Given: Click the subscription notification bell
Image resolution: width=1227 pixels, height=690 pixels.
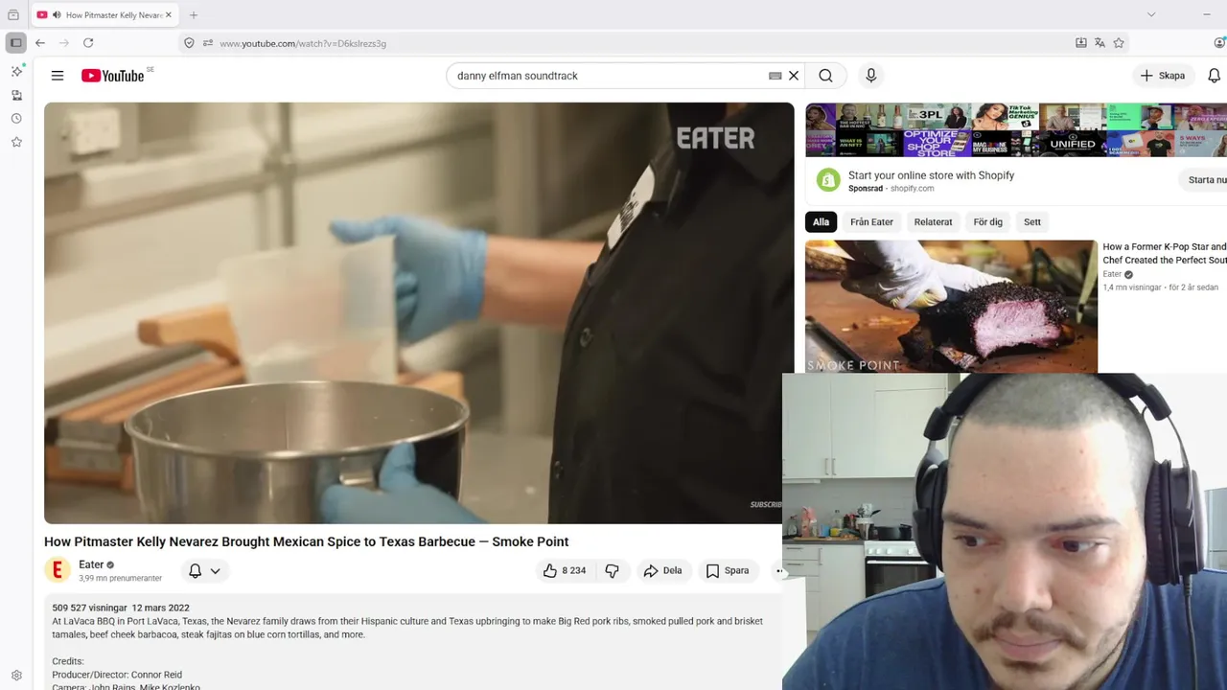Looking at the screenshot, I should pos(195,571).
